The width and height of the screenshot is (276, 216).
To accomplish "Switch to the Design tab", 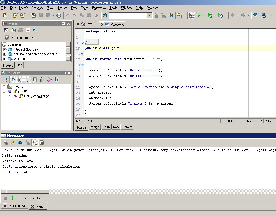I will (x=94, y=127).
